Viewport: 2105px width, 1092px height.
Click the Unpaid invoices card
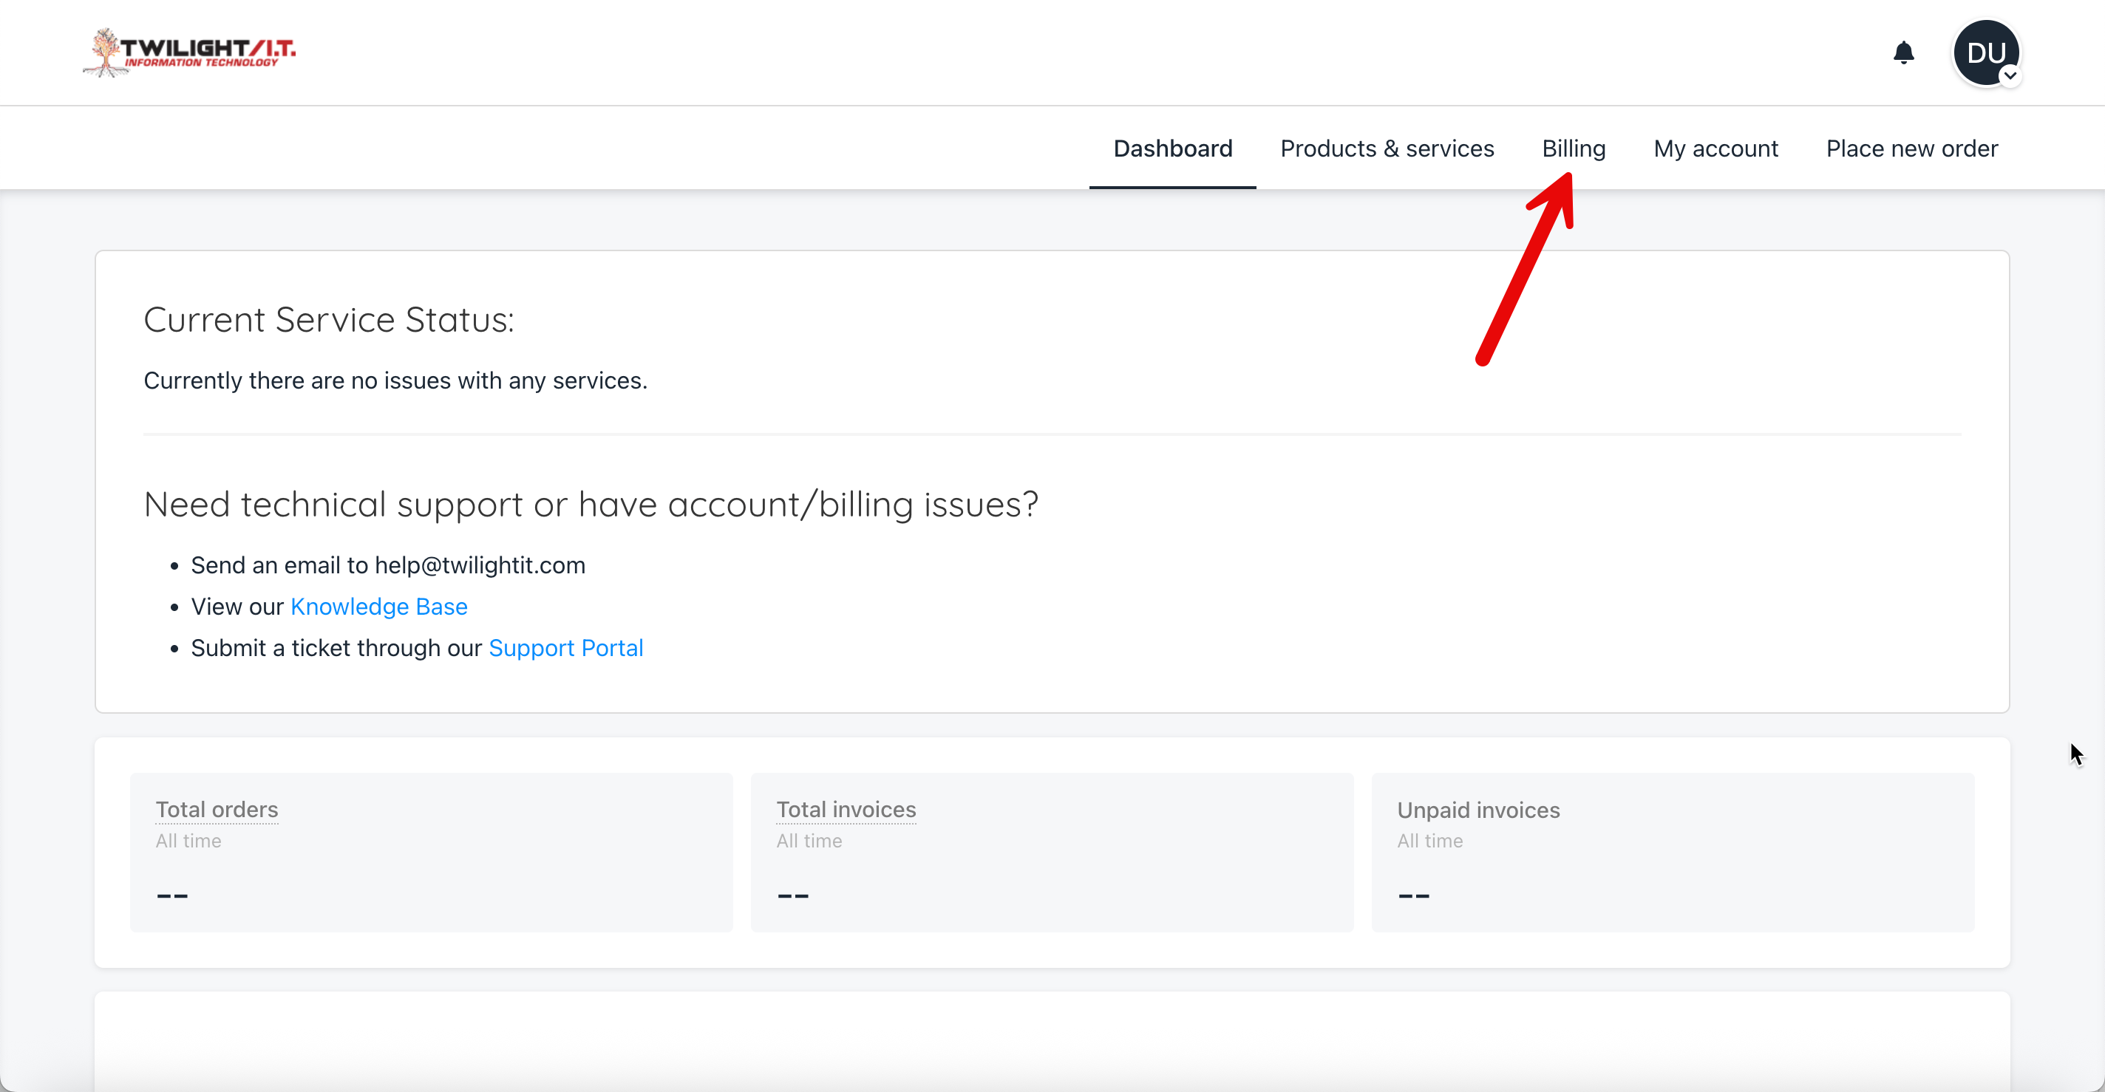(x=1672, y=852)
